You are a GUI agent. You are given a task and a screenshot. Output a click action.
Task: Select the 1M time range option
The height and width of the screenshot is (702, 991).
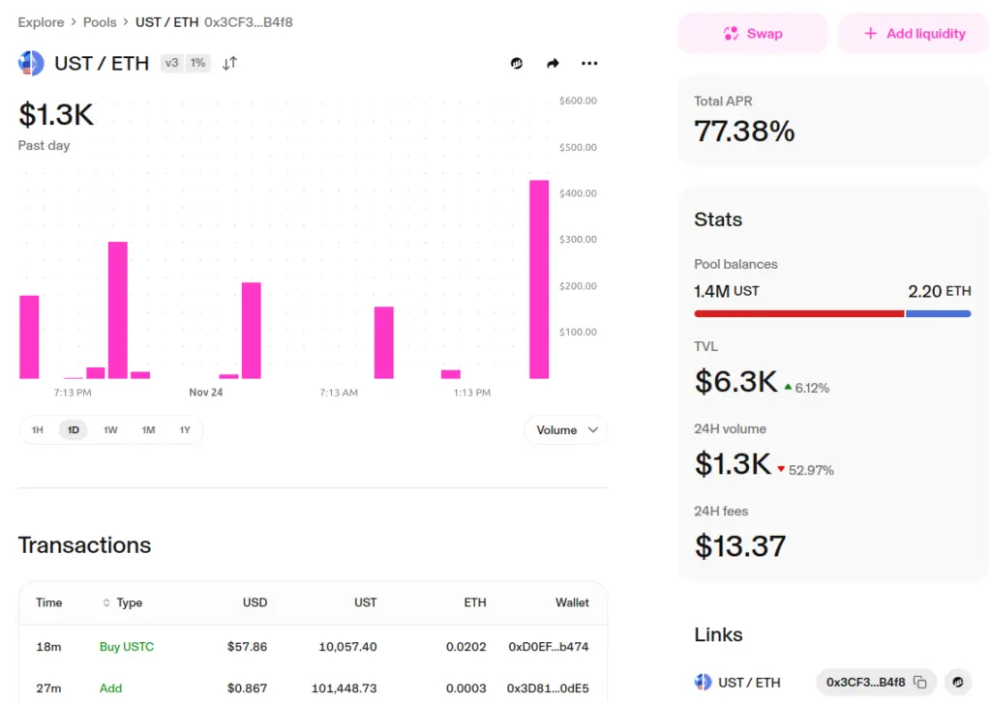tap(148, 430)
